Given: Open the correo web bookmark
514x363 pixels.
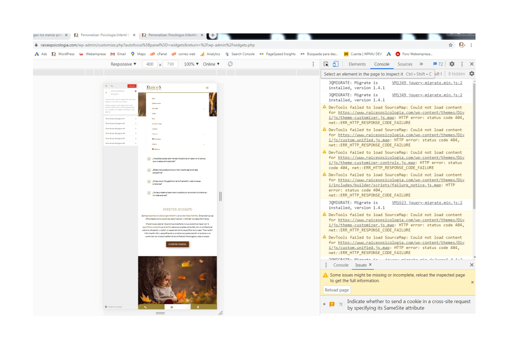Looking at the screenshot, I should coord(184,54).
